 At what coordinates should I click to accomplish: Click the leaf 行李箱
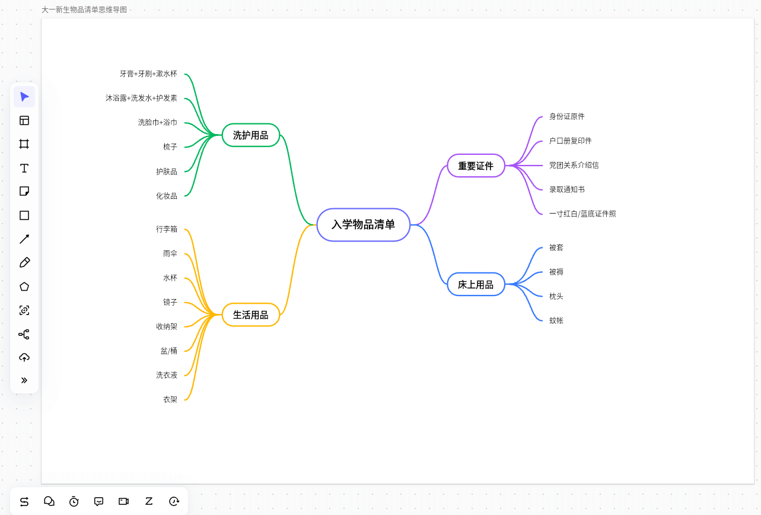coord(167,229)
